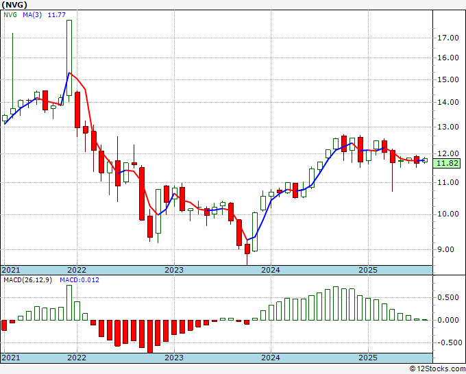Click the 13.00 price axis label
The width and height of the screenshot is (466, 374).
[448, 127]
